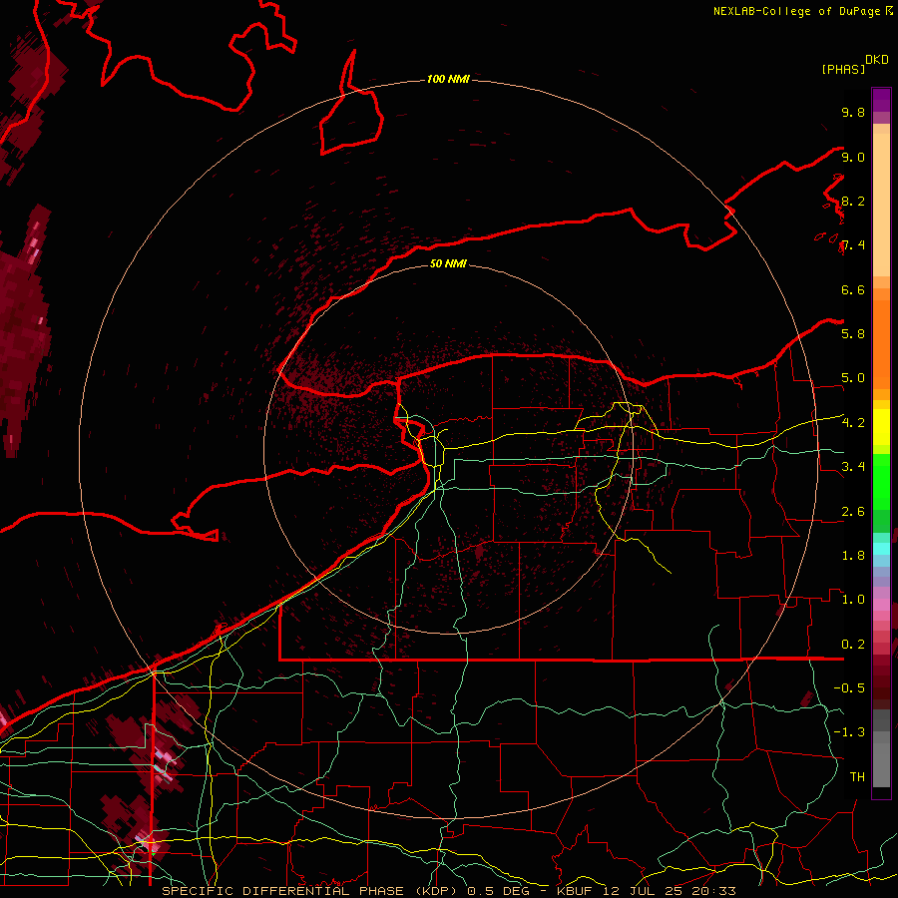This screenshot has height=898, width=898.
Task: Click the TH label at the scale bottom
Action: click(x=857, y=776)
